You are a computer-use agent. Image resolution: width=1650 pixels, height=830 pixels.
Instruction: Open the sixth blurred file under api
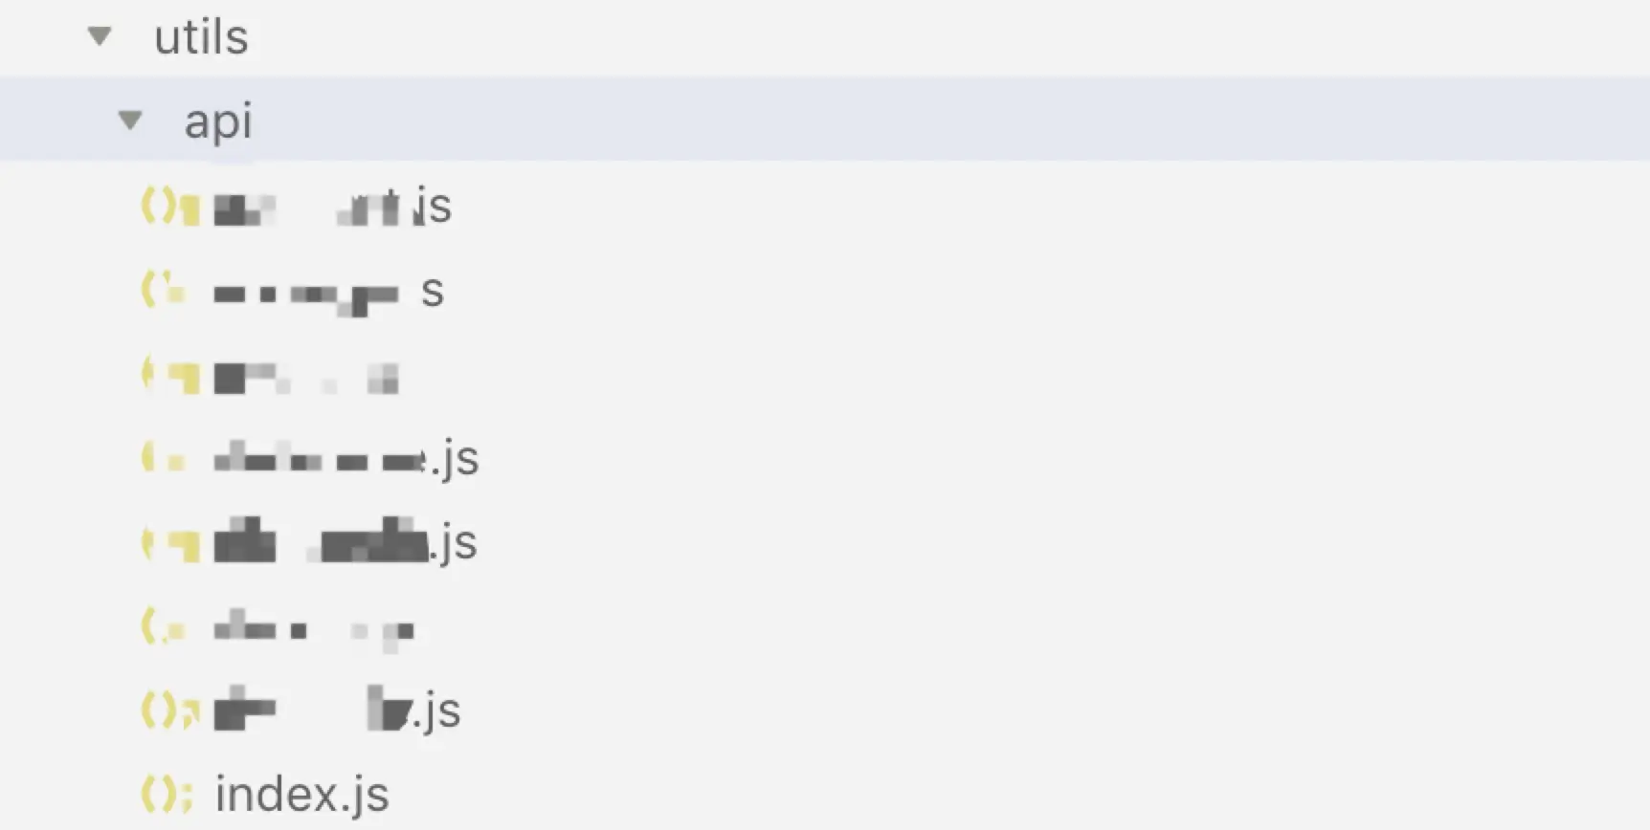click(314, 632)
